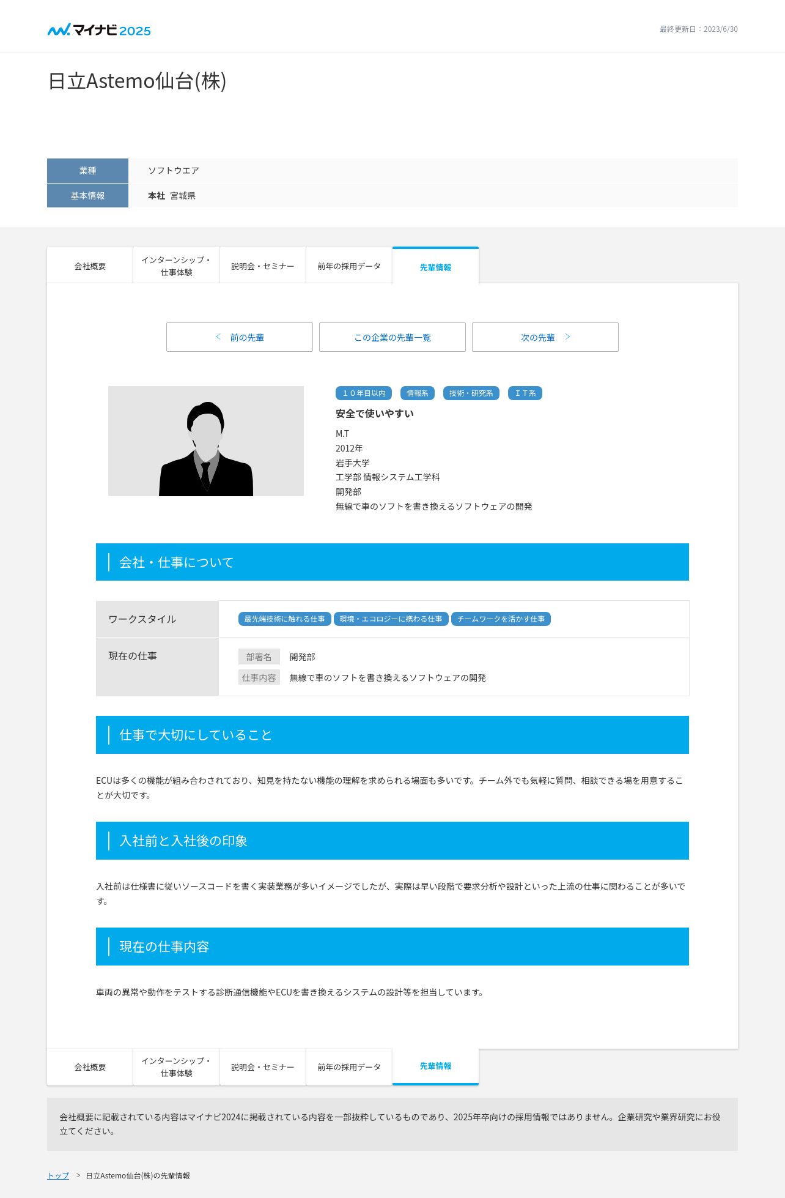Screen dimensions: 785x1198
Task: Click the ソフトウエア industry value
Action: [x=174, y=171]
